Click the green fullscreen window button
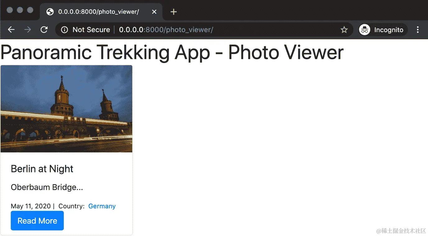 (x=30, y=10)
